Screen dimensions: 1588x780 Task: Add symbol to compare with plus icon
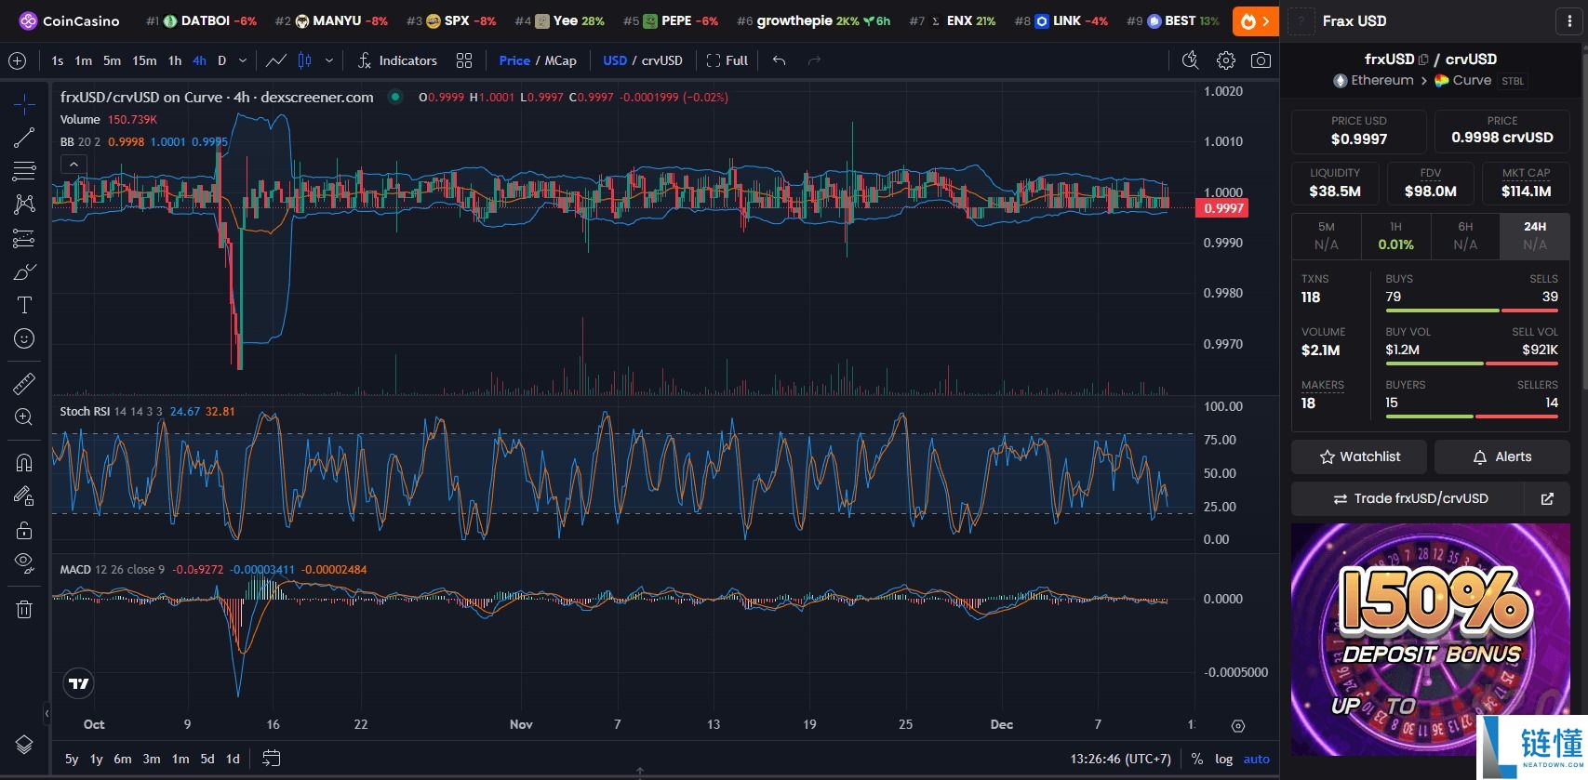pos(17,60)
